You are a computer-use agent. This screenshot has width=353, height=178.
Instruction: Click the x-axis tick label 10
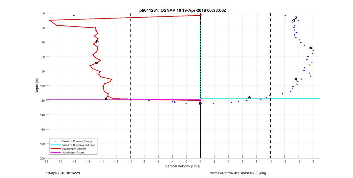pyautogui.click(x=271, y=162)
